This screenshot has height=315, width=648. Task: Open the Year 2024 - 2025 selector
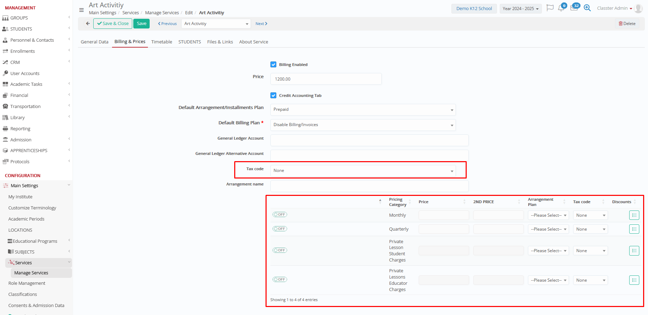click(520, 9)
